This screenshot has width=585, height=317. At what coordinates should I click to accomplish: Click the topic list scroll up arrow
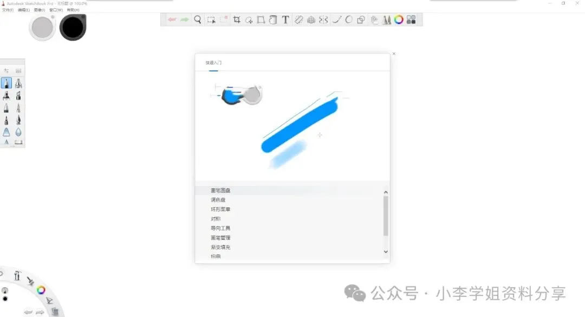386,192
